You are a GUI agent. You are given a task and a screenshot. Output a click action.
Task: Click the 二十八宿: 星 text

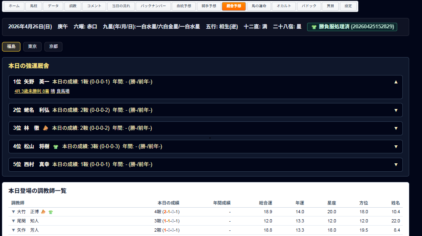(287, 27)
